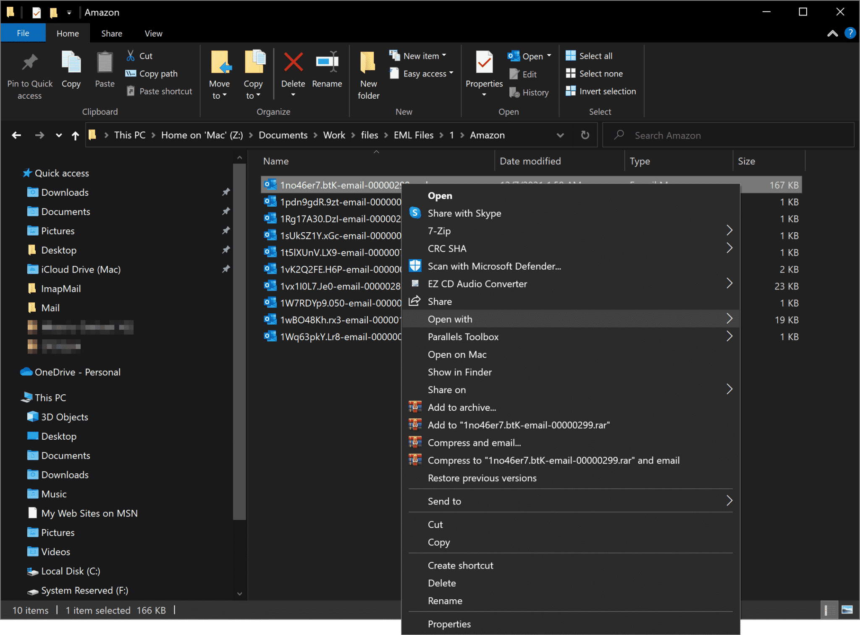
Task: Choose Share with Skype from context menu
Action: (x=571, y=213)
